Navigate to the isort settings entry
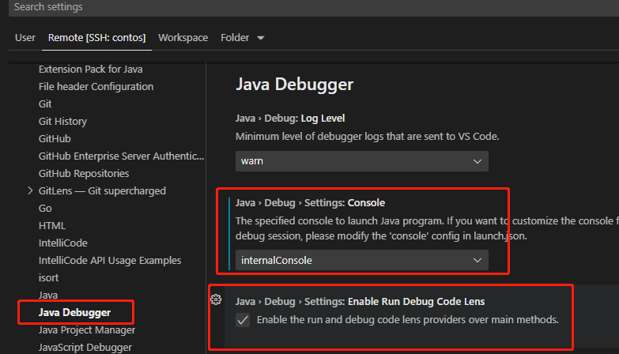This screenshot has height=354, width=619. [48, 278]
